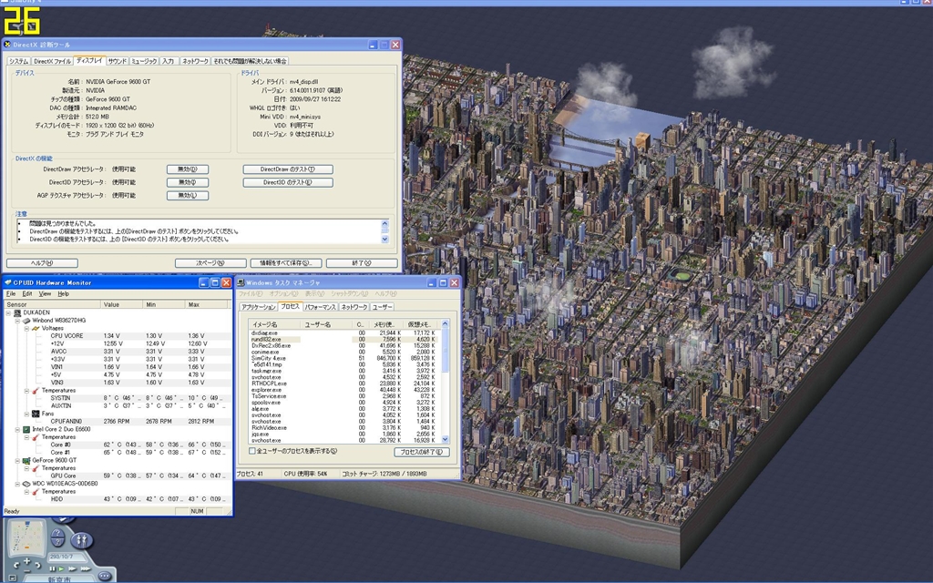Click the Voltages lightning icon
The height and width of the screenshot is (583, 933).
[36, 328]
